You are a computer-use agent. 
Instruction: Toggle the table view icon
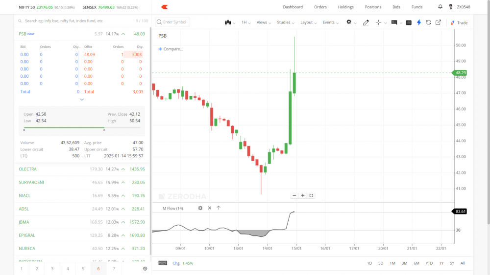click(x=409, y=22)
